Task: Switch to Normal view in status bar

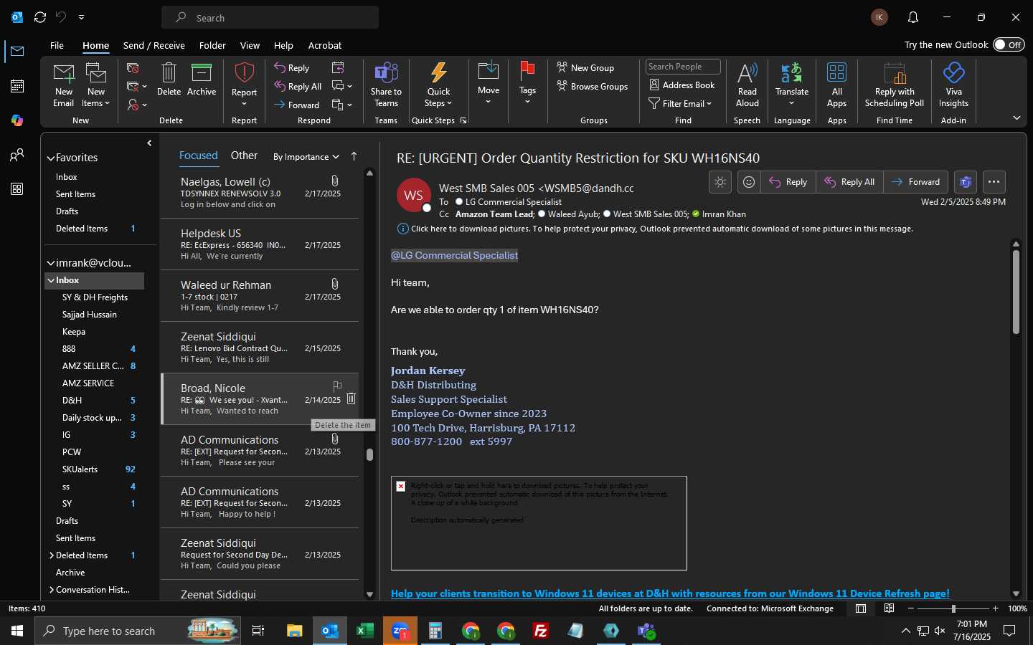Action: 861,608
